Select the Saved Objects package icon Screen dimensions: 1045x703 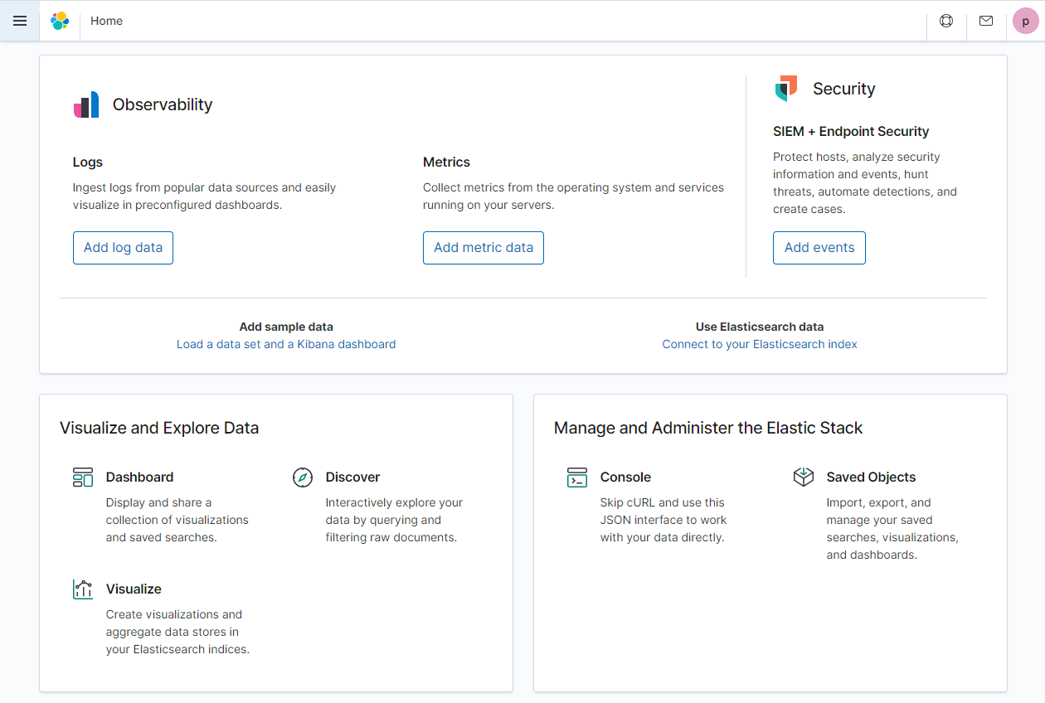[x=803, y=477]
